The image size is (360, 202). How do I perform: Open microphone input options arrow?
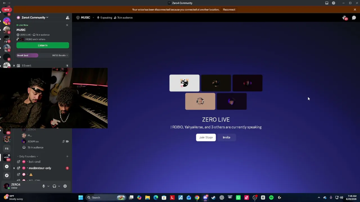click(48, 186)
